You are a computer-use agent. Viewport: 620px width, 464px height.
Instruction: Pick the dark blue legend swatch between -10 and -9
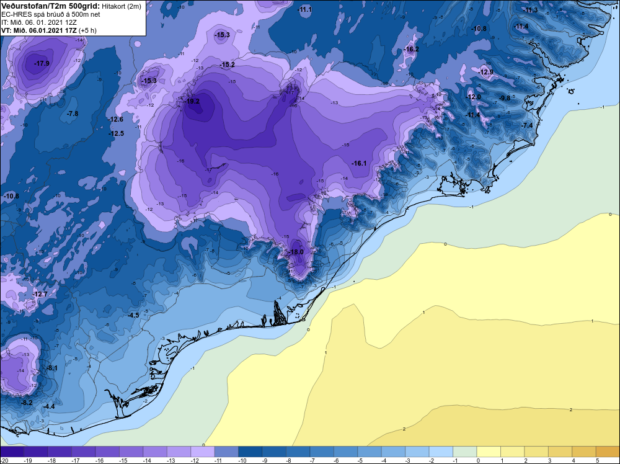click(250, 452)
